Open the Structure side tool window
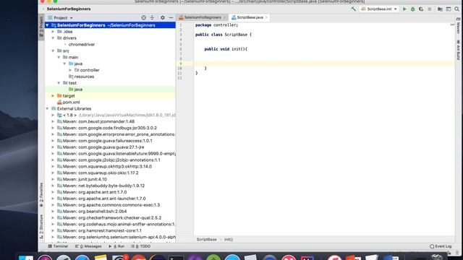Image resolution: width=463 pixels, height=260 pixels. [x=41, y=226]
